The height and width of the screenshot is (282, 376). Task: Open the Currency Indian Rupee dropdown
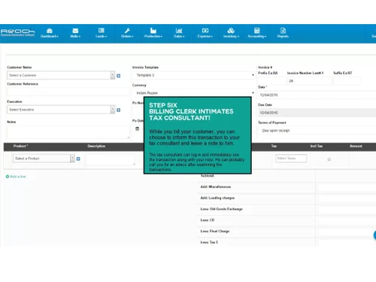coord(193,92)
